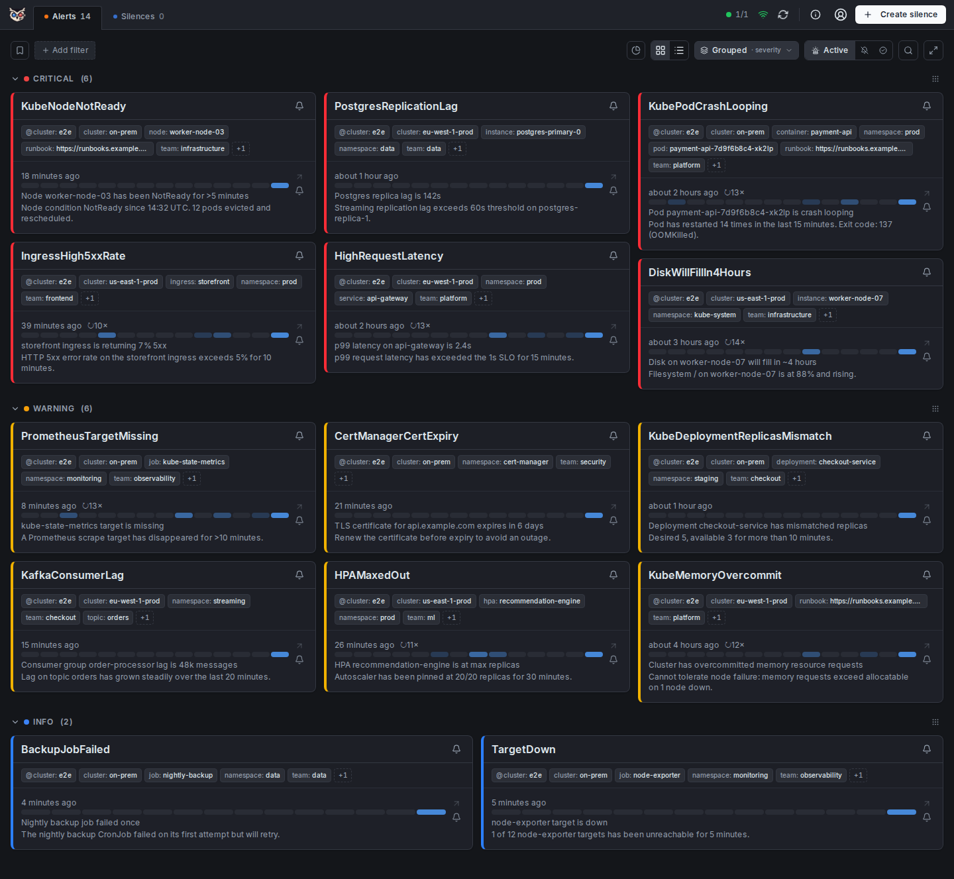This screenshot has width=954, height=879.
Task: Click the bell icon in the TargetDown header
Action: [x=927, y=749]
